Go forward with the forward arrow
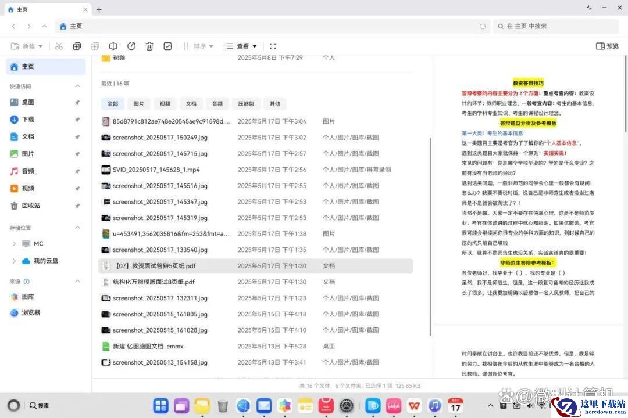 coord(29,26)
